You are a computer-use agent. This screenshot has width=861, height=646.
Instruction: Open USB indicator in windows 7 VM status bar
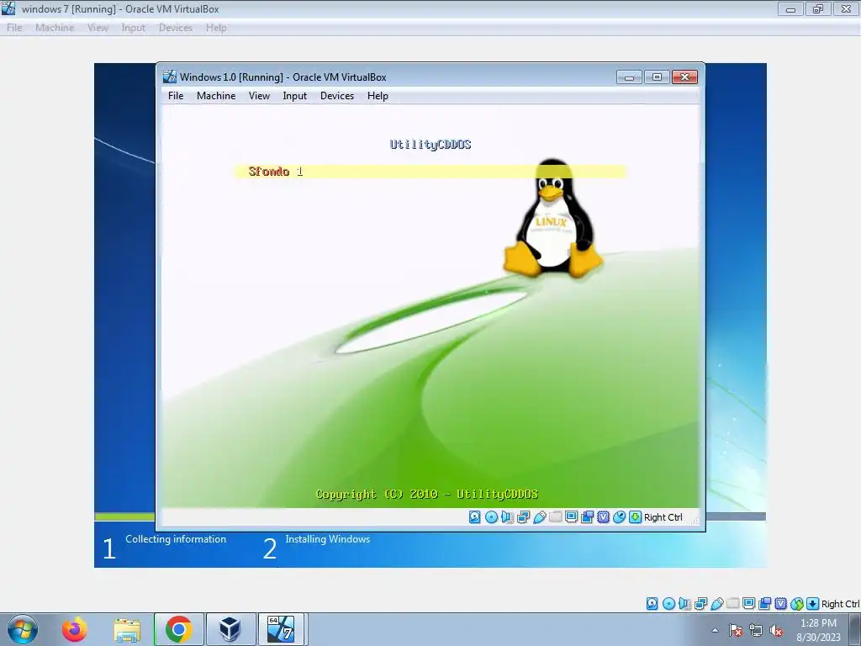[716, 604]
